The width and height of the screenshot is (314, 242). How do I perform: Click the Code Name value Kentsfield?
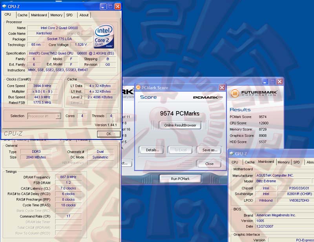click(44, 33)
